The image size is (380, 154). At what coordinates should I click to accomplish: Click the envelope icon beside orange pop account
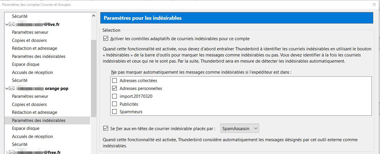[12, 88]
